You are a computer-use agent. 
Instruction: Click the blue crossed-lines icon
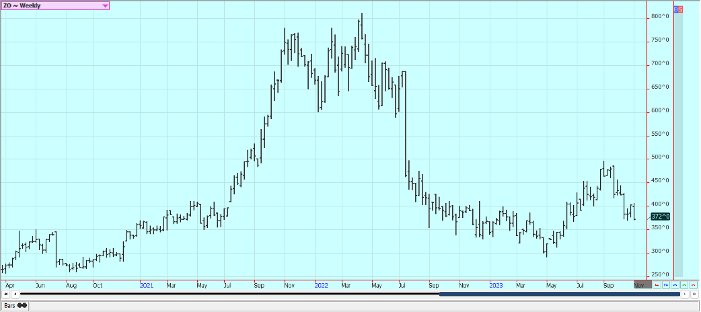coord(675,284)
